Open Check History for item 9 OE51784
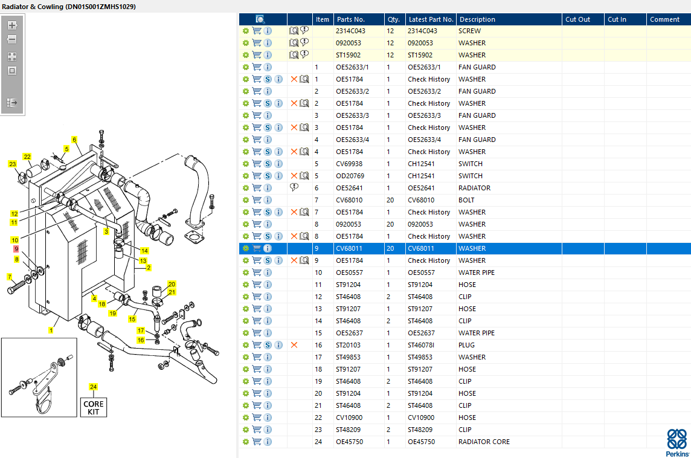The height and width of the screenshot is (458, 691). coord(429,260)
